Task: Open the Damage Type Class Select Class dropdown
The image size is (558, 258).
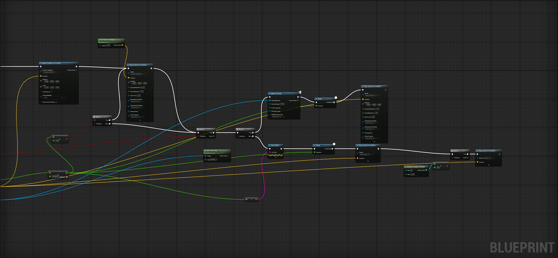Action: (277, 117)
